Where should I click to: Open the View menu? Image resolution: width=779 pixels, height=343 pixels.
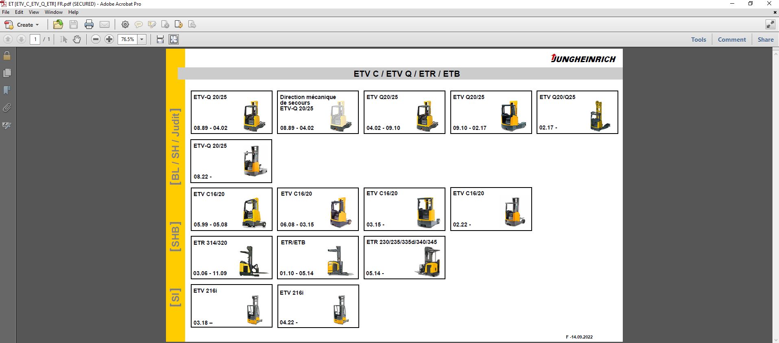tap(34, 12)
